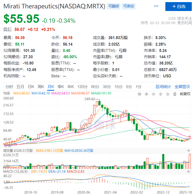Click the 全屏显示 fullscreen link
This screenshot has height=195, width=196.
coord(182,87)
